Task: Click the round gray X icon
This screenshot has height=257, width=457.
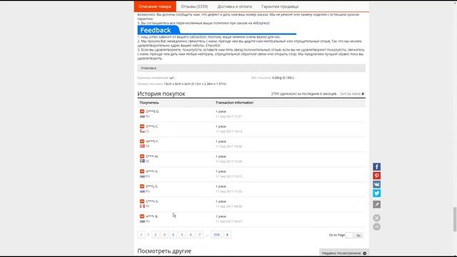Action: click(376, 218)
